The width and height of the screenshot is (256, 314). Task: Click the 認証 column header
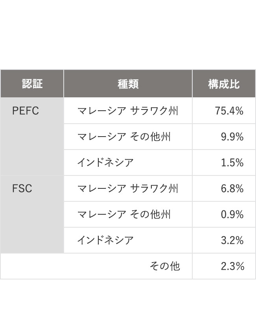coord(32,84)
